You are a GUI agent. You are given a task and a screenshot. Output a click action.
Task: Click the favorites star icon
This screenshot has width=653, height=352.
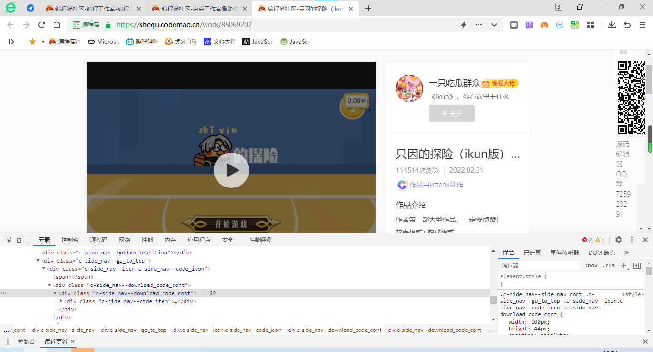pyautogui.click(x=33, y=42)
